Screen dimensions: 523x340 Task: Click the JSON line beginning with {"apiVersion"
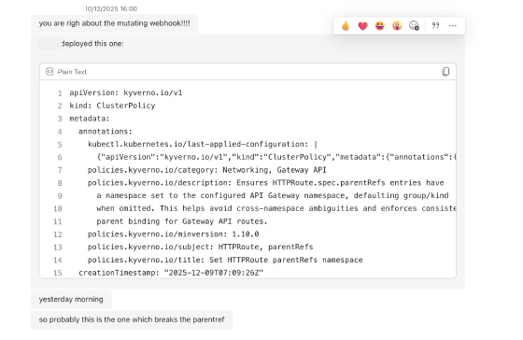click(x=276, y=157)
